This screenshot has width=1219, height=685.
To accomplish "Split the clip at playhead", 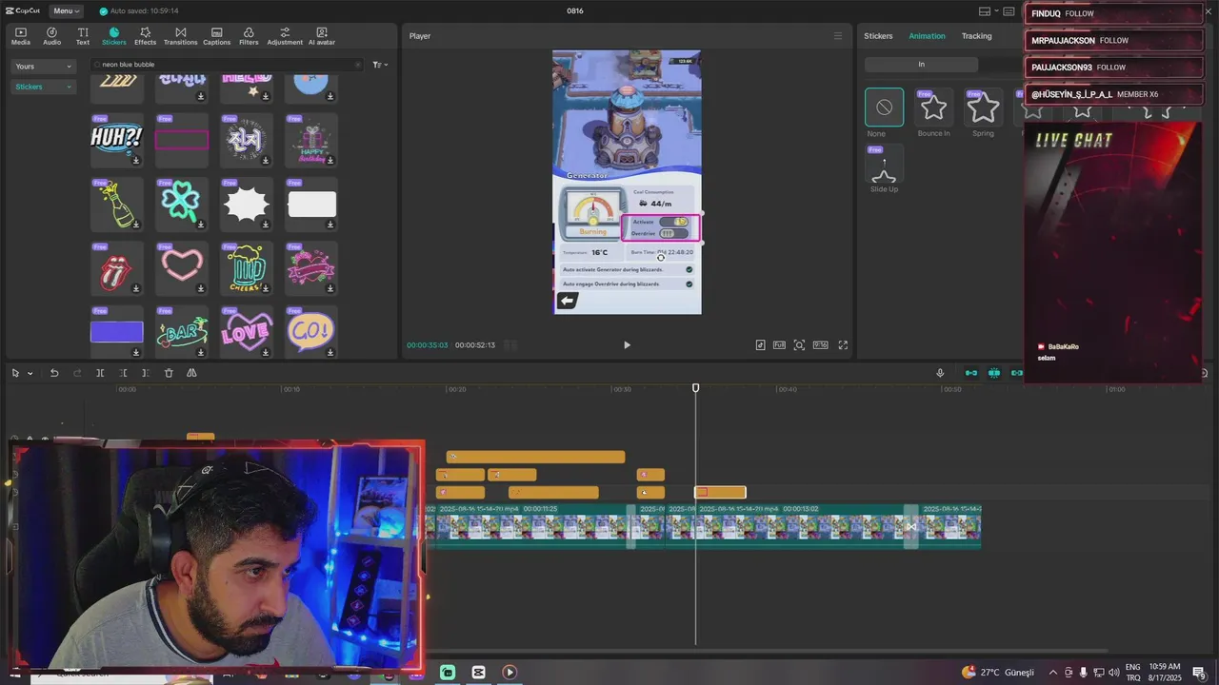I will point(100,373).
